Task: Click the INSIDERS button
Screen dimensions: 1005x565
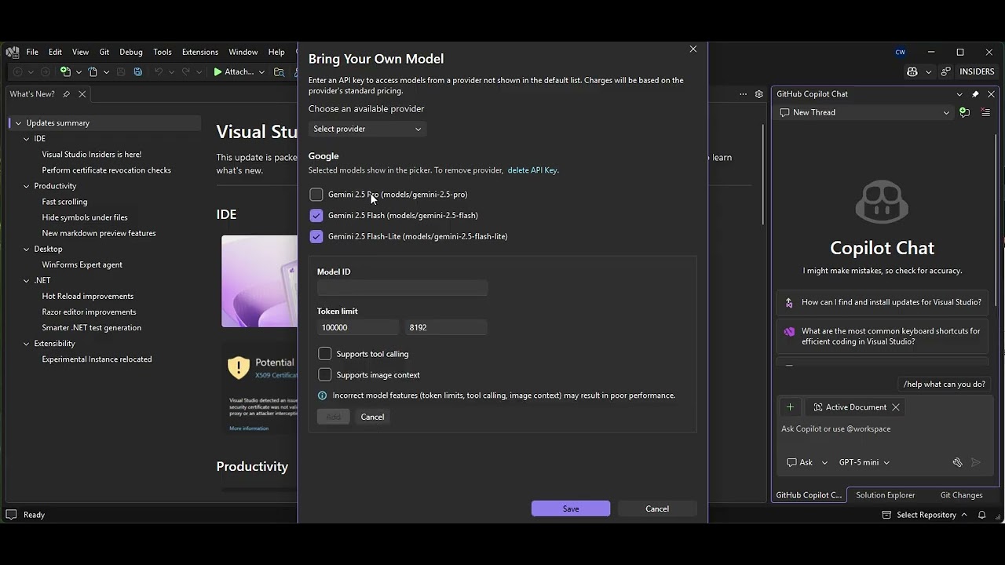Action: click(x=977, y=71)
